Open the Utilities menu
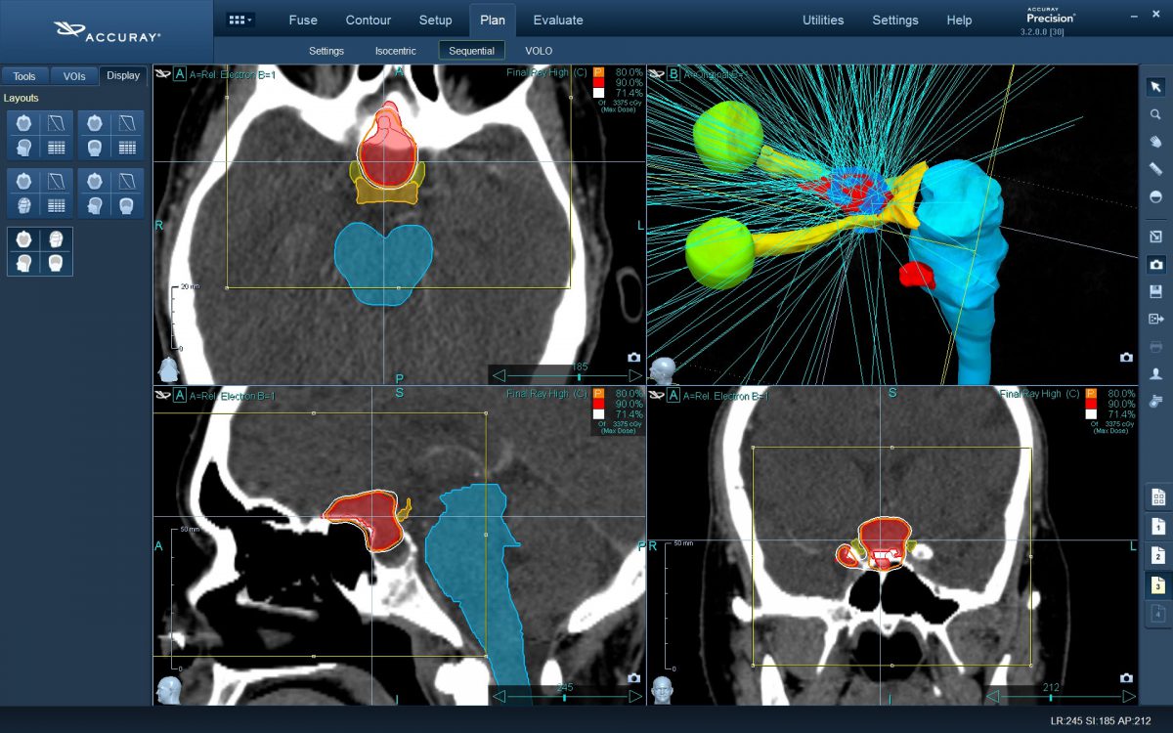1173x733 pixels. [823, 20]
